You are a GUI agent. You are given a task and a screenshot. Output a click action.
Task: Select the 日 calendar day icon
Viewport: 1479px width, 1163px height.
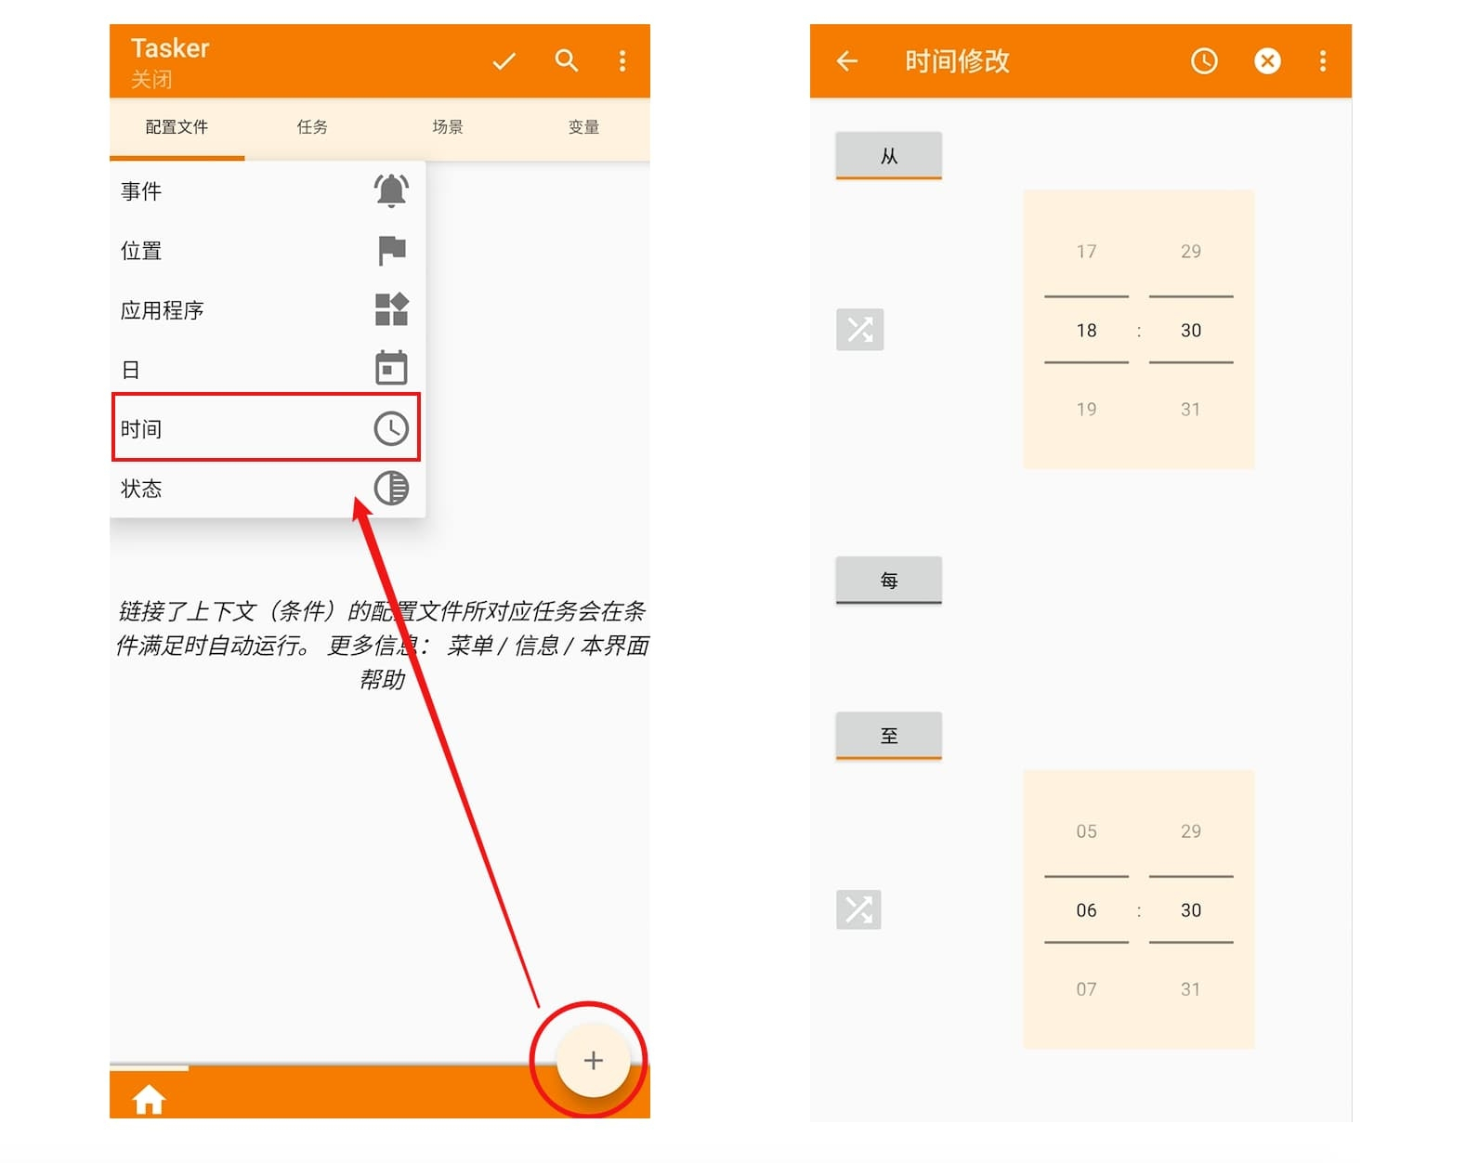click(x=391, y=369)
